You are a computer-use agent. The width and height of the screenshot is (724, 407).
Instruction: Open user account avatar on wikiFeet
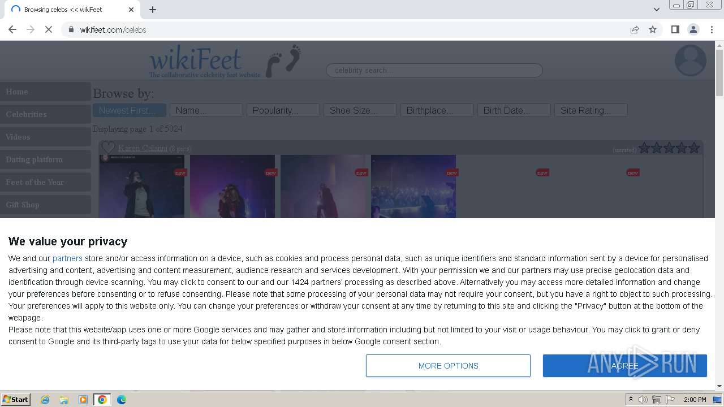click(690, 60)
